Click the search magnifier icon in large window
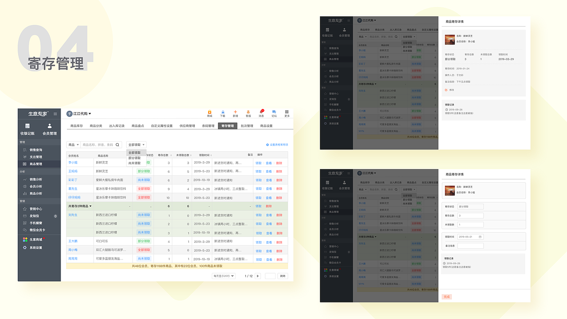The image size is (567, 319). coord(117,144)
